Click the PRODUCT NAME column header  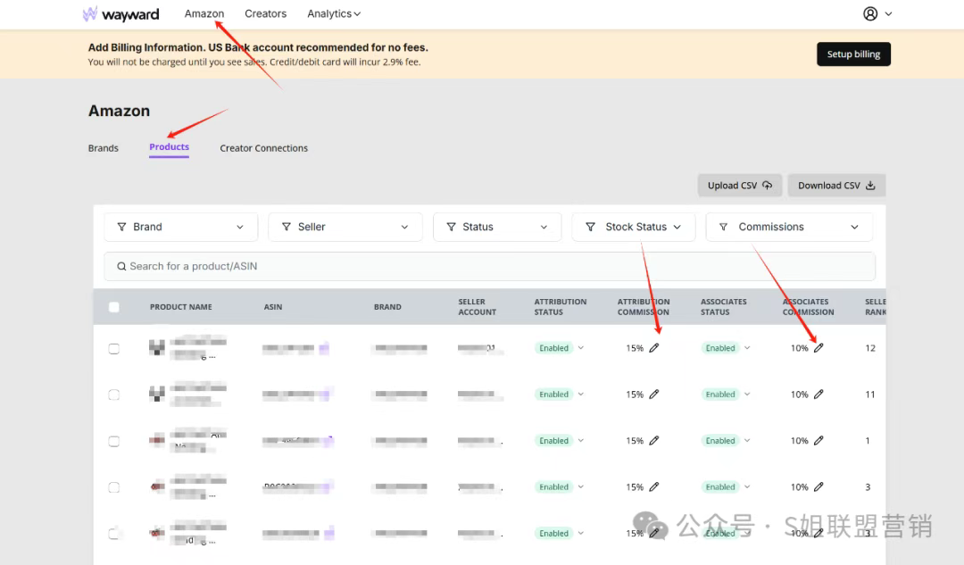click(180, 307)
